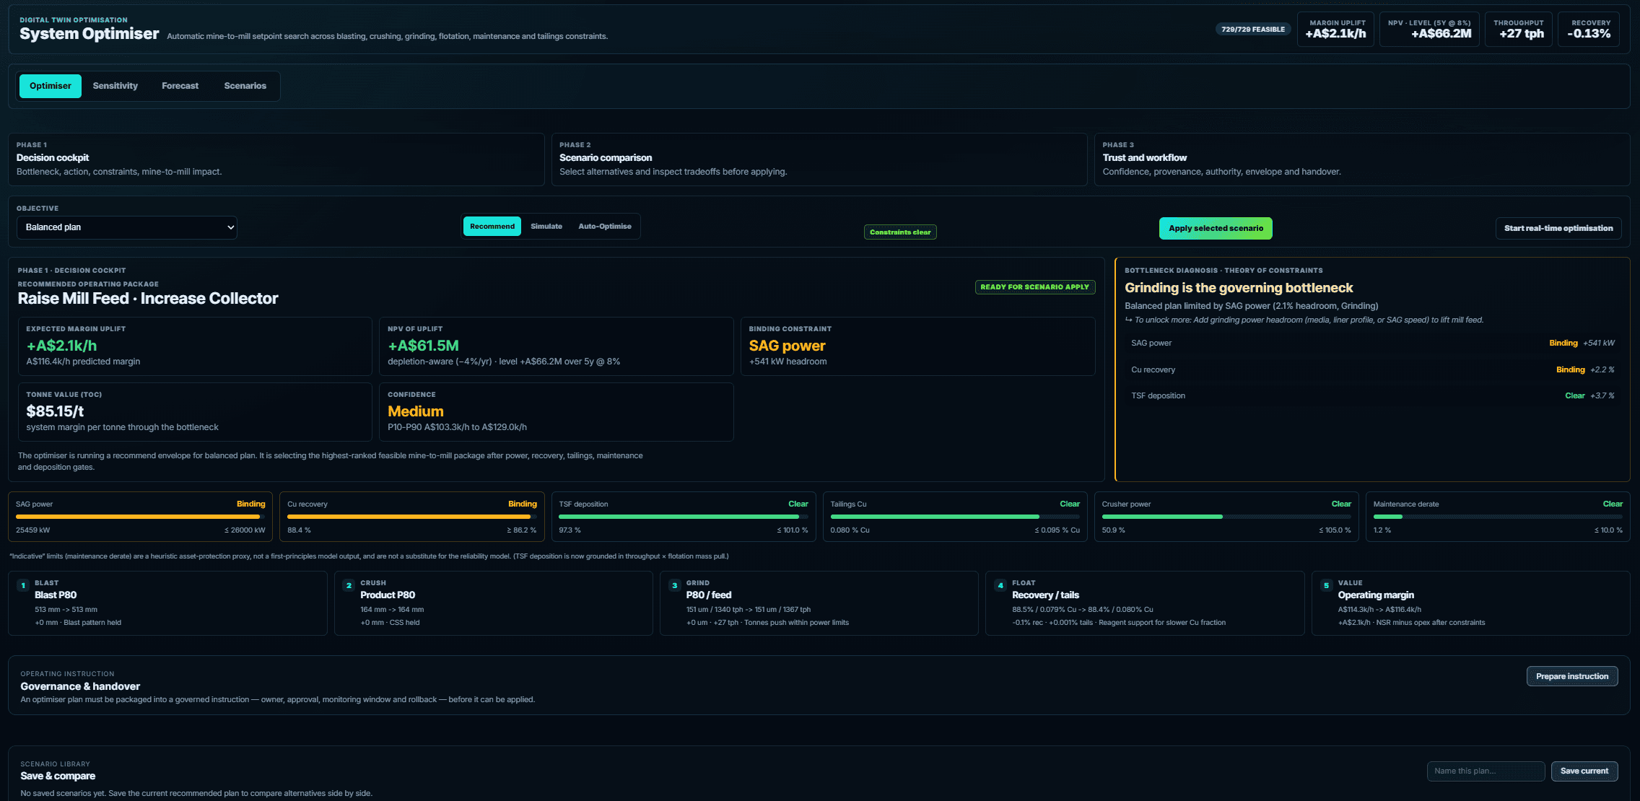
Task: Click the Blast P80 stage title
Action: [56, 595]
